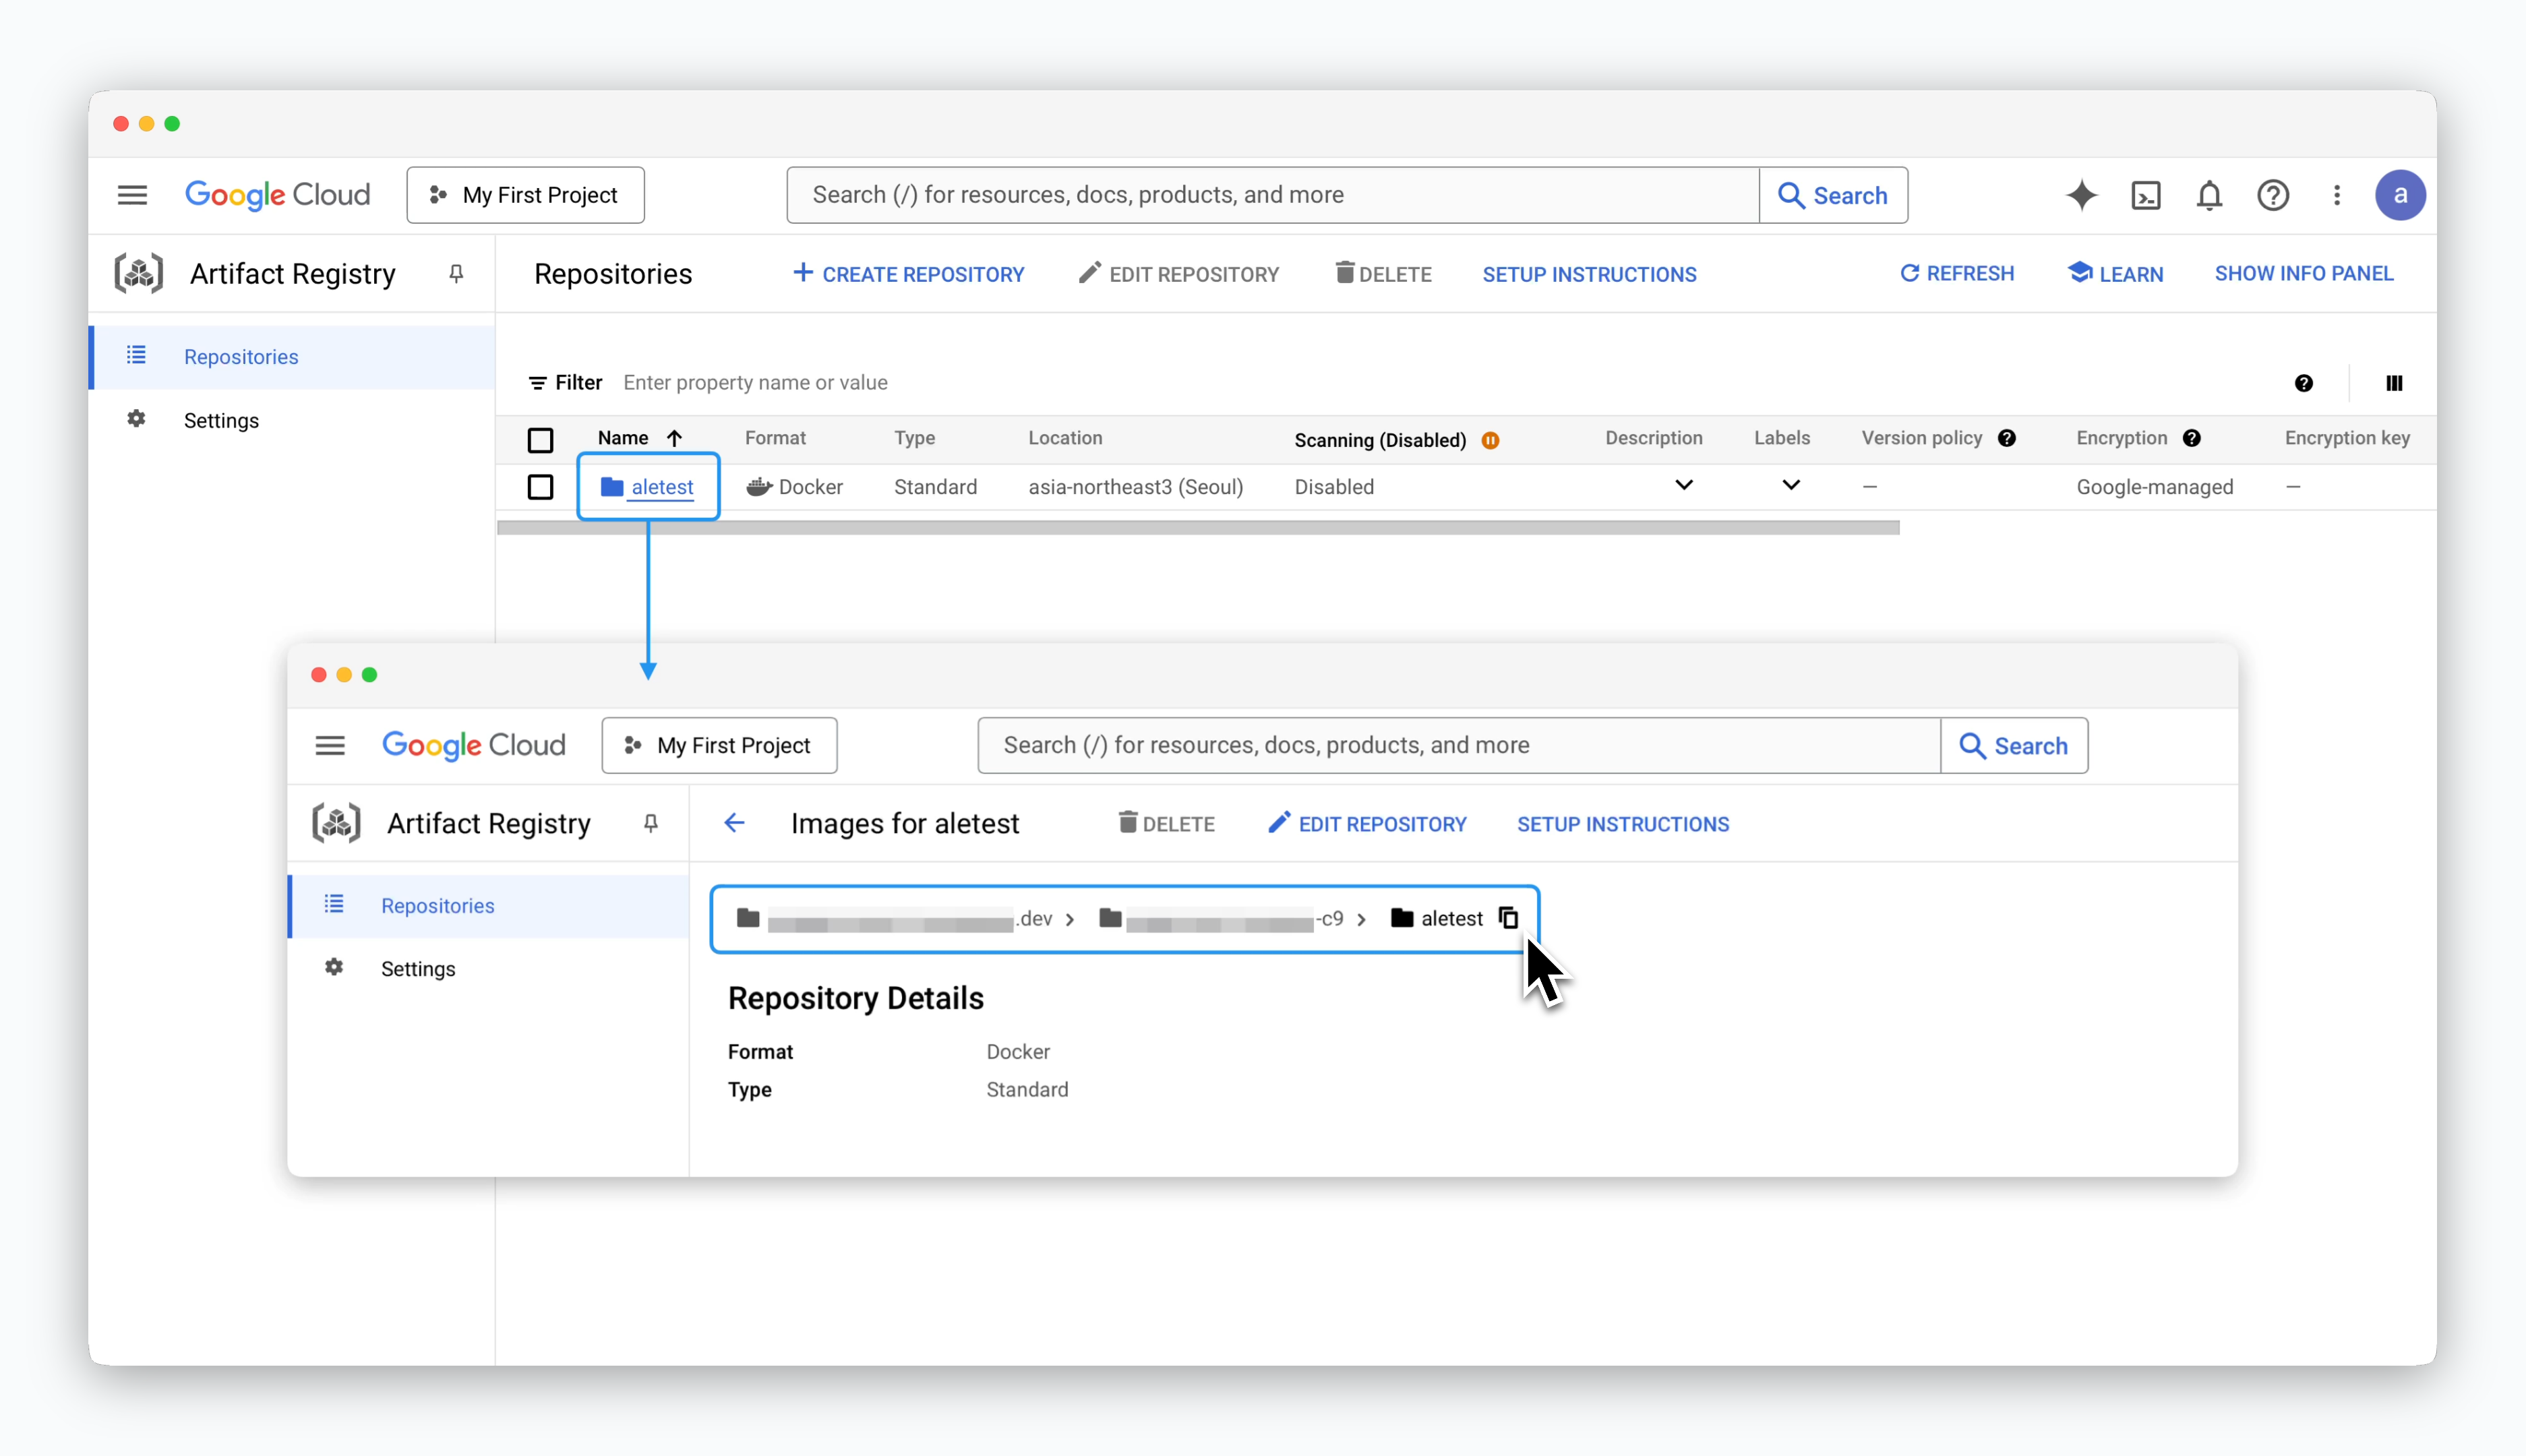
Task: Check the aletest row checkbox
Action: [540, 487]
